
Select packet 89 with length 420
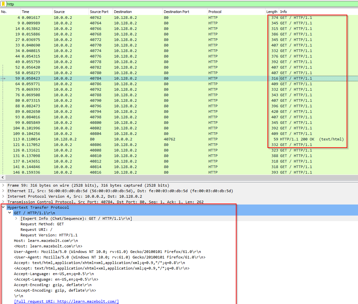point(163,112)
